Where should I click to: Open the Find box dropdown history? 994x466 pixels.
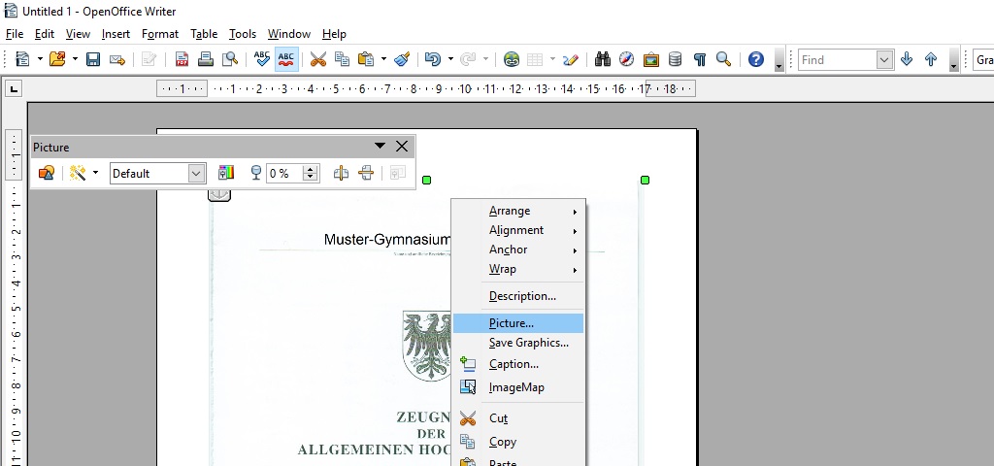884,59
